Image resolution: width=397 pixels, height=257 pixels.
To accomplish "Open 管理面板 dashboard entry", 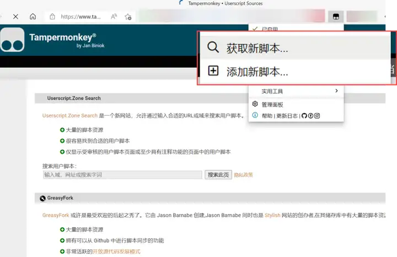I will click(296, 104).
